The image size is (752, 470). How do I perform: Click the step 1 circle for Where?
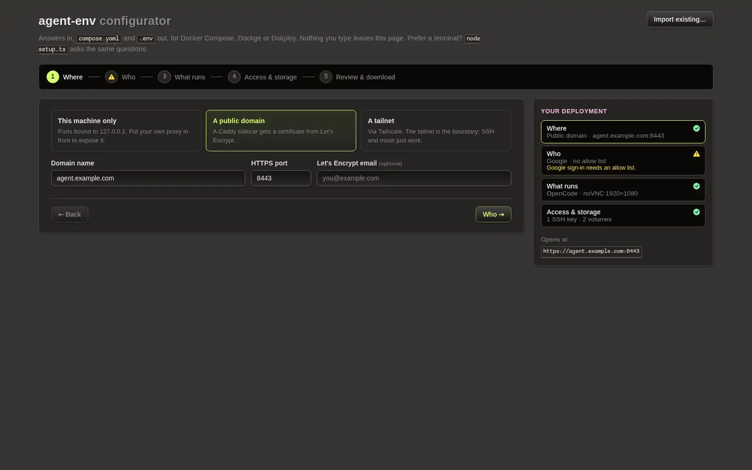pyautogui.click(x=53, y=77)
